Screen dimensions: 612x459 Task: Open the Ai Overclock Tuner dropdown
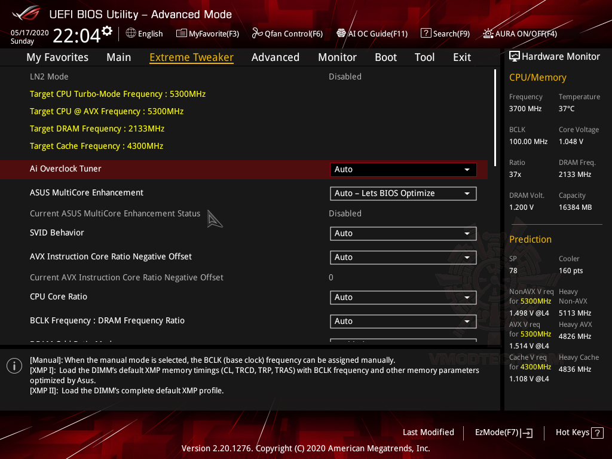click(403, 169)
